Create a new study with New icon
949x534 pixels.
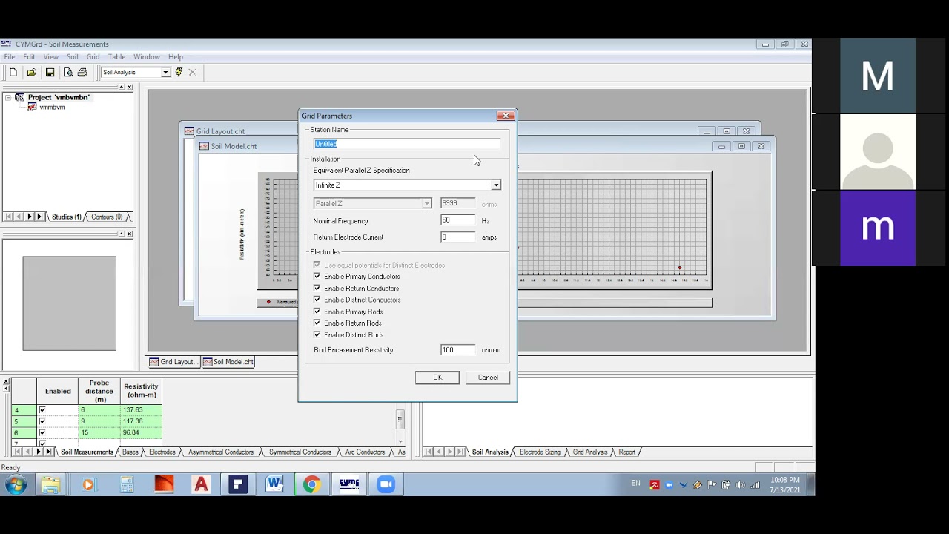(x=13, y=72)
